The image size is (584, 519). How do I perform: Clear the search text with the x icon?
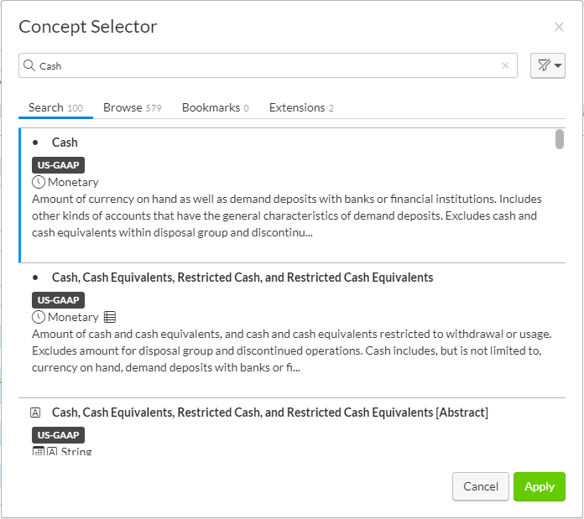pos(505,65)
